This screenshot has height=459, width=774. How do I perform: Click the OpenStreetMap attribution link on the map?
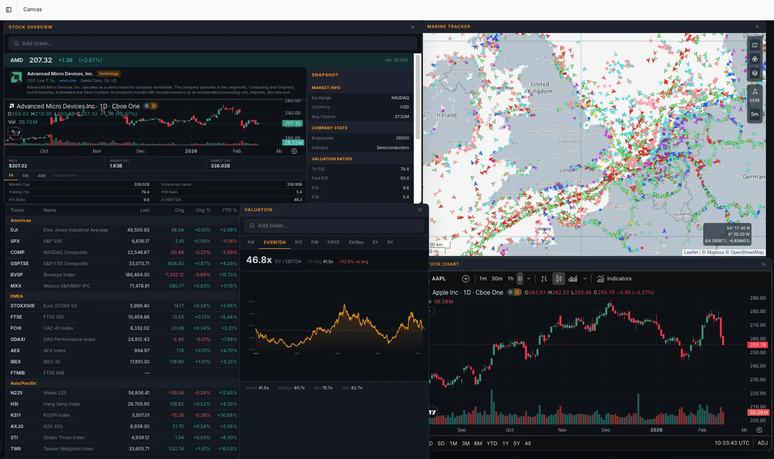(747, 252)
